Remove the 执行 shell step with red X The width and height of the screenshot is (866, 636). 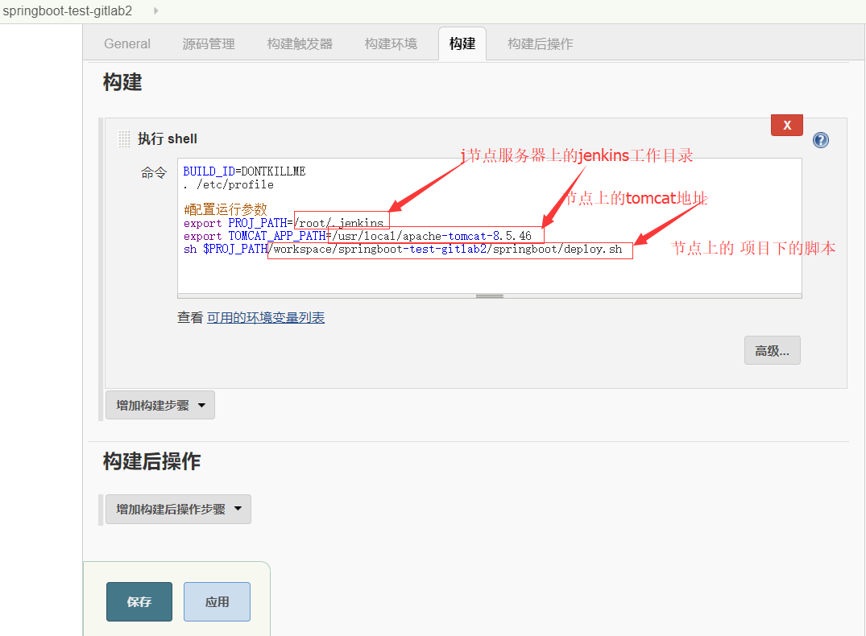click(787, 125)
